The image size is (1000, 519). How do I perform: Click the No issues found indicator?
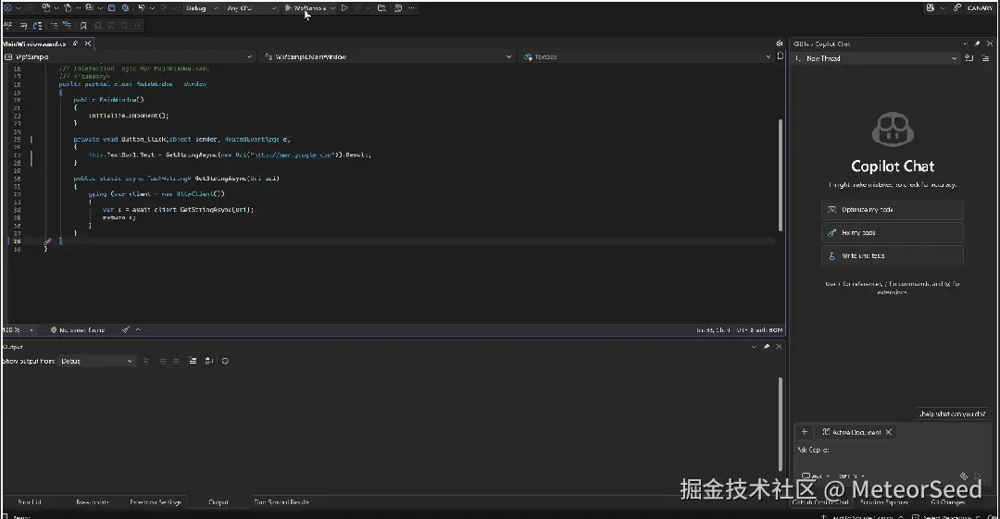pyautogui.click(x=77, y=329)
